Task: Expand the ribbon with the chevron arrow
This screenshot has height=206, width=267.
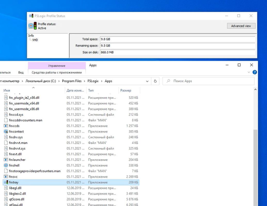Action: pyautogui.click(x=249, y=72)
